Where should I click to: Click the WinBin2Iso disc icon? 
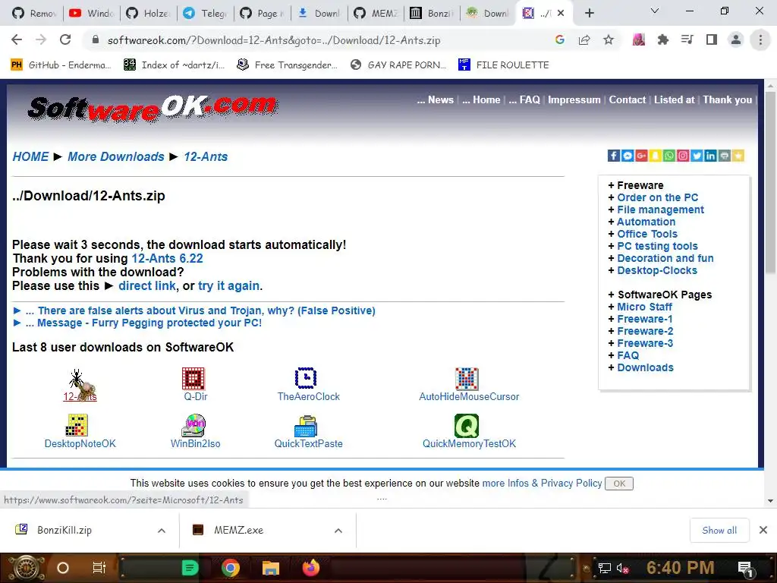(193, 425)
